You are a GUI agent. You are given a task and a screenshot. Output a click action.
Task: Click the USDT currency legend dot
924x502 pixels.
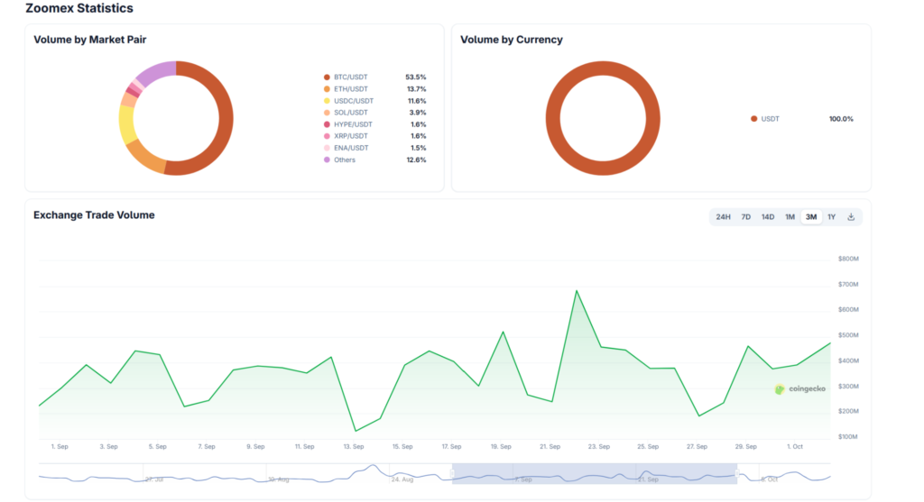tap(753, 119)
